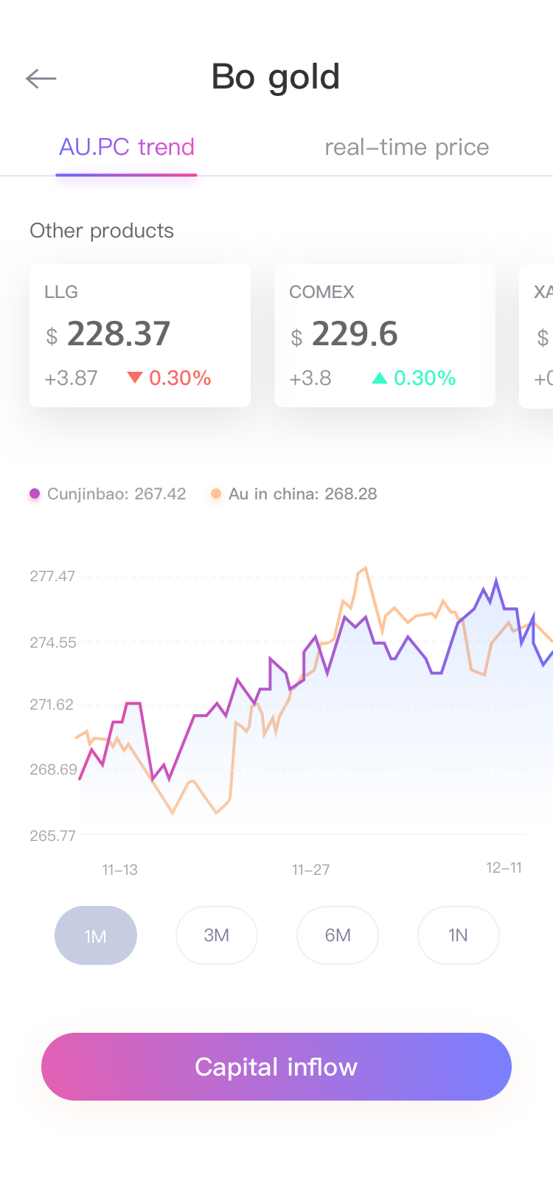Screen dimensions: 553x1198
Task: Switch to the real-time price tab
Action: pos(407,148)
